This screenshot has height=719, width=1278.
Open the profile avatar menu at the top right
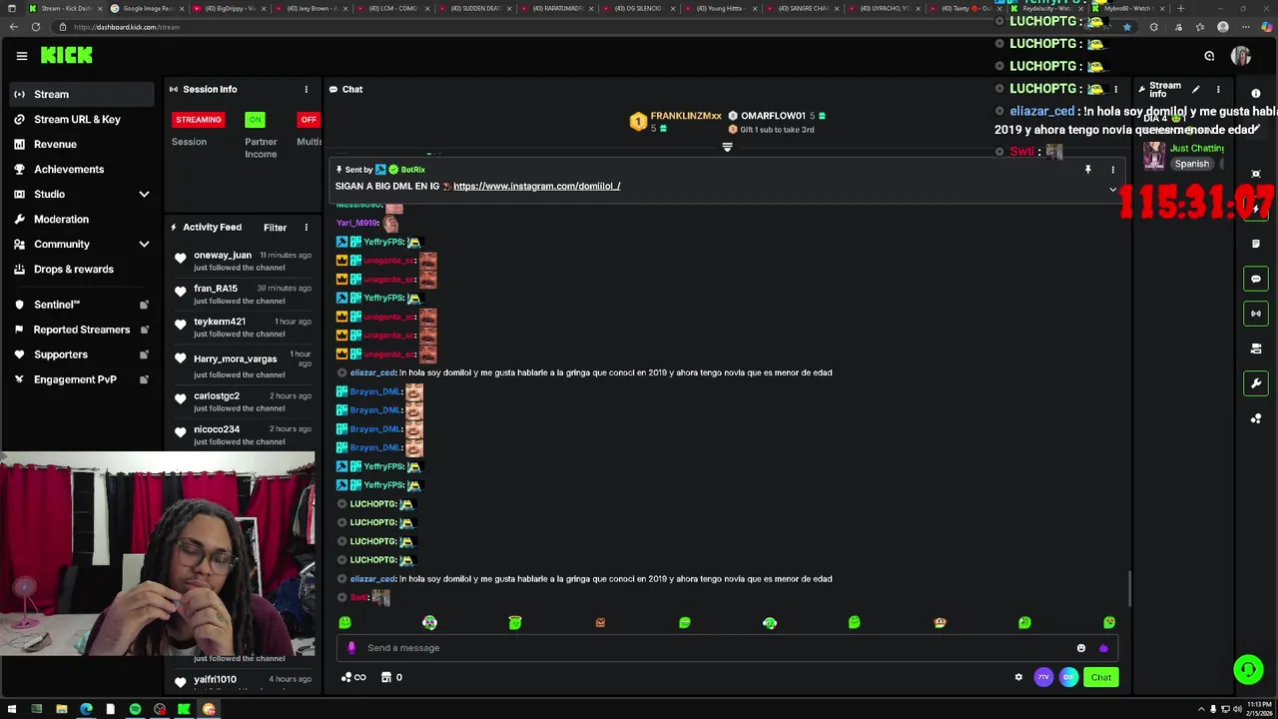coord(1241,56)
